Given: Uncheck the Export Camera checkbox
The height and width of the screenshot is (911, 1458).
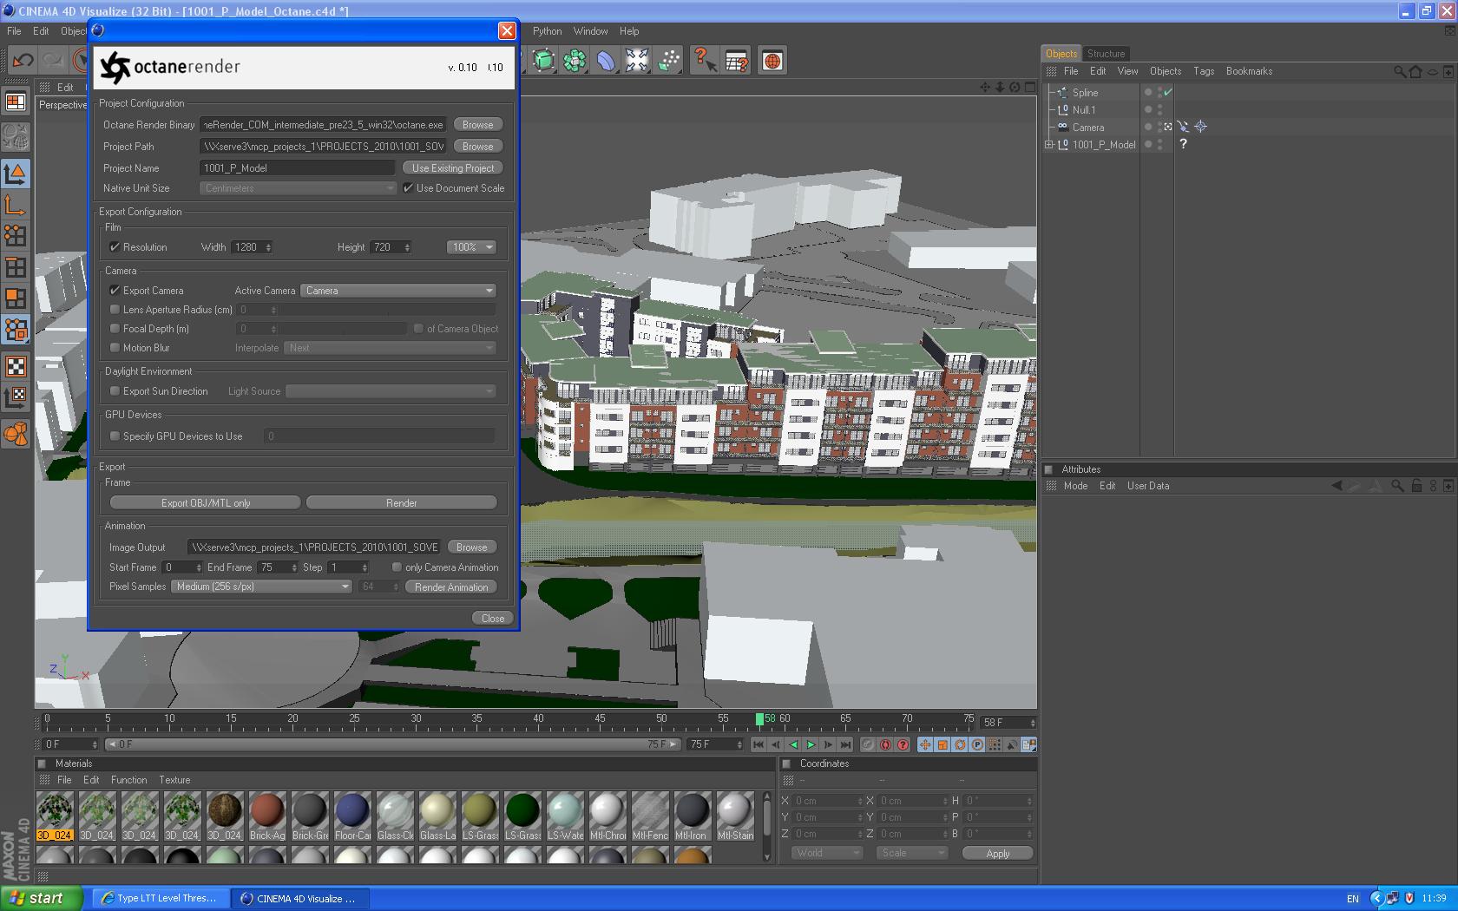Looking at the screenshot, I should pyautogui.click(x=115, y=291).
